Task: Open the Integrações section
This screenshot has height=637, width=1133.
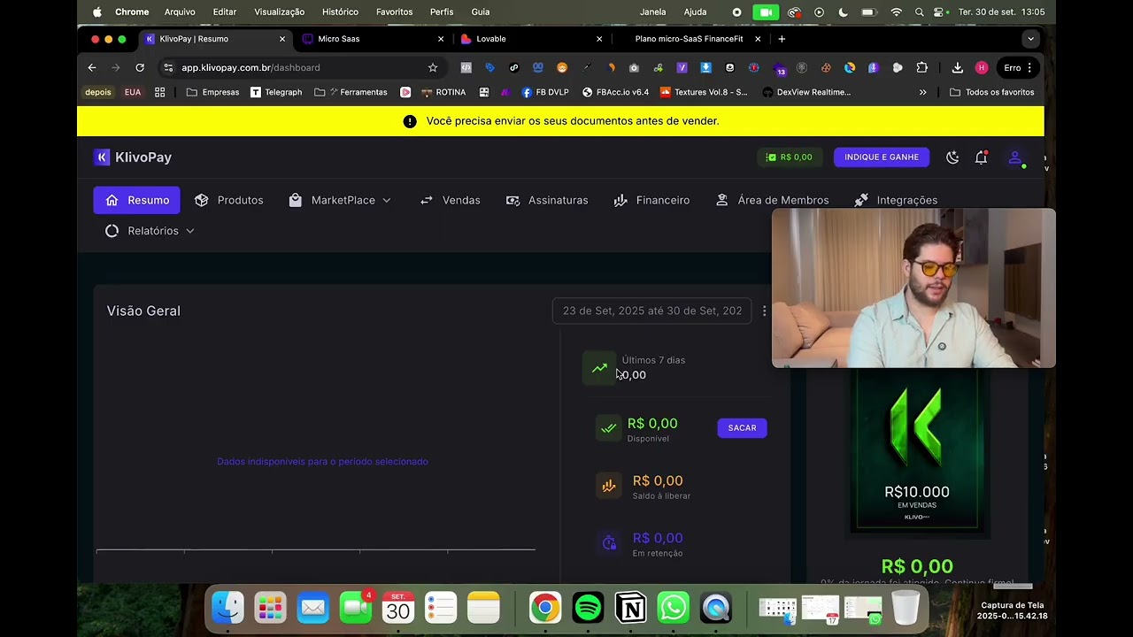Action: (896, 200)
